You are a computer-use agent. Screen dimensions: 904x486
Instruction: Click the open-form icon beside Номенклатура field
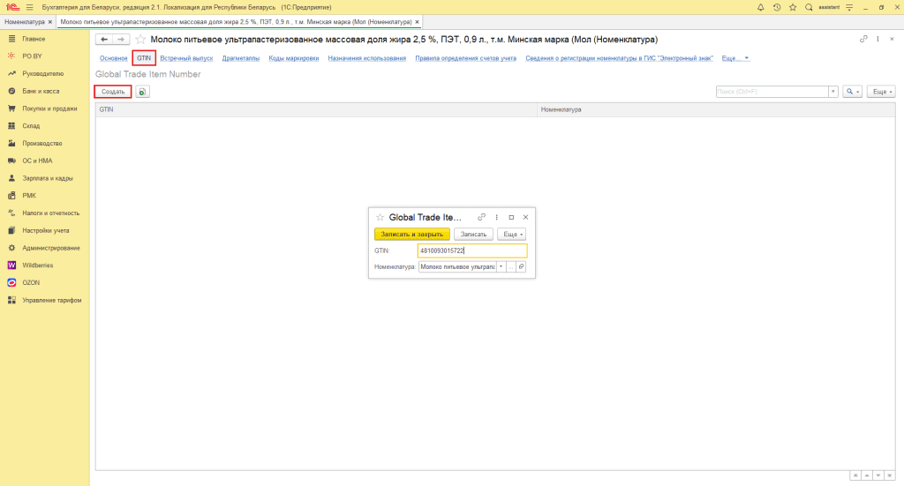click(521, 265)
